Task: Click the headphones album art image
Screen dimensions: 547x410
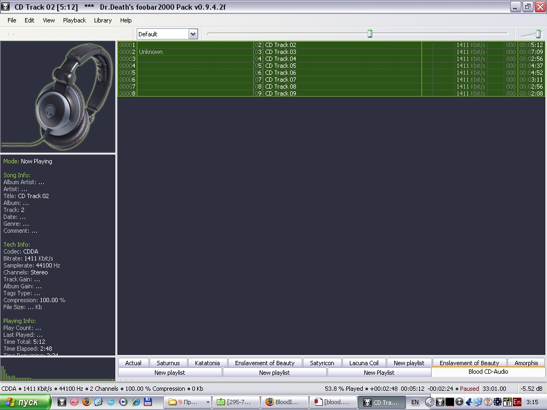Action: [x=58, y=97]
